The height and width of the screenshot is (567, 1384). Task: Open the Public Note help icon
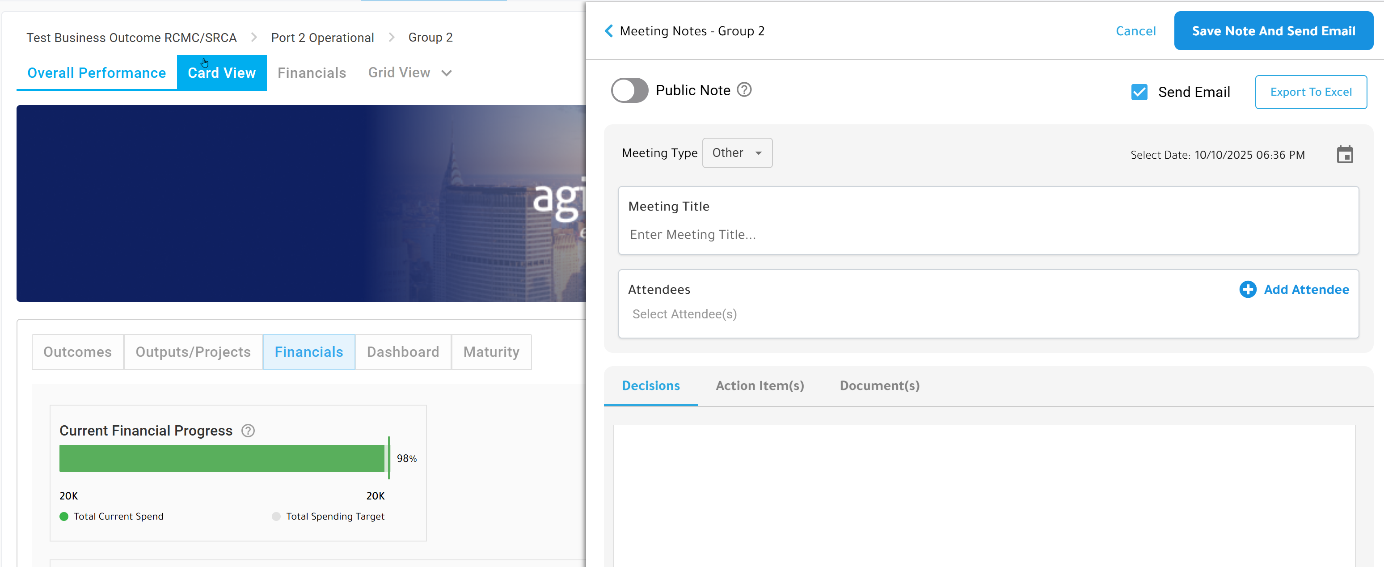(744, 90)
